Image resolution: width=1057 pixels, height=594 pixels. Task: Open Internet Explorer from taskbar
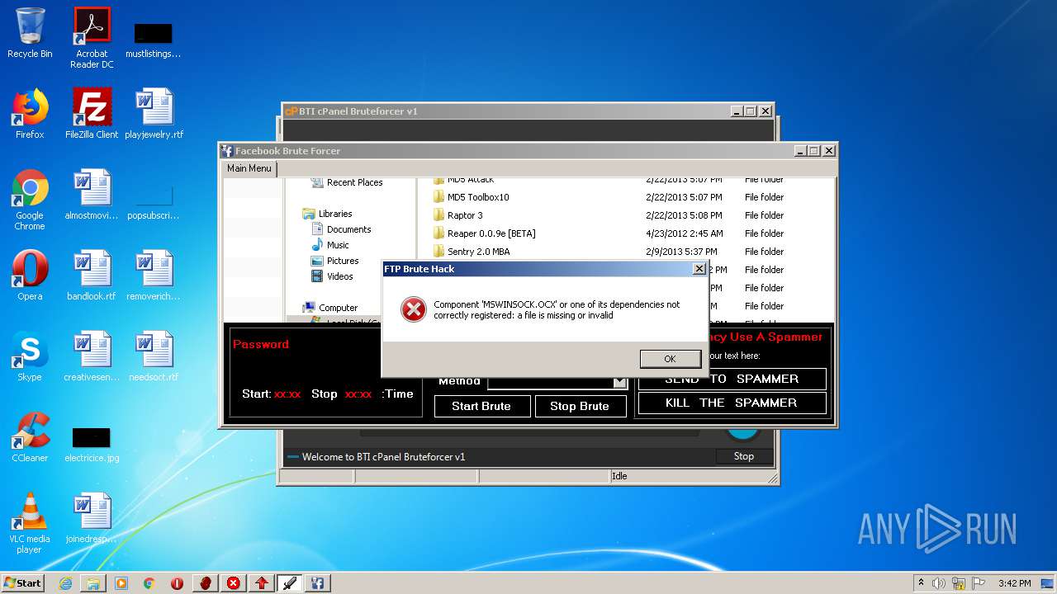coord(65,583)
